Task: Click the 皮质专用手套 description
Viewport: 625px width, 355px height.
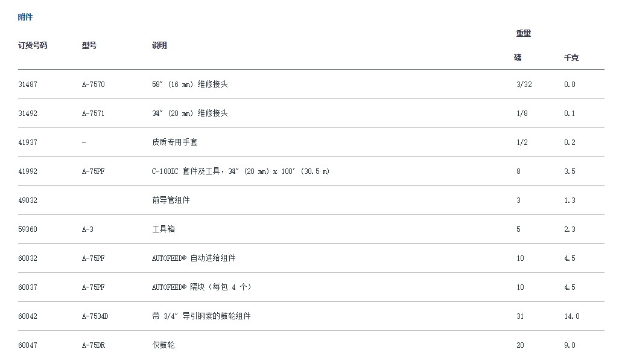Action: coord(175,142)
